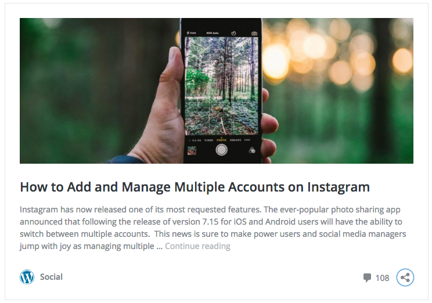The width and height of the screenshot is (432, 303).
Task: Tap the white shutter button on the phone
Action: (x=221, y=150)
